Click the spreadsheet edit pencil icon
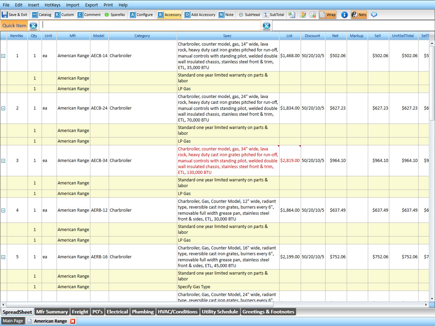 pos(303,15)
